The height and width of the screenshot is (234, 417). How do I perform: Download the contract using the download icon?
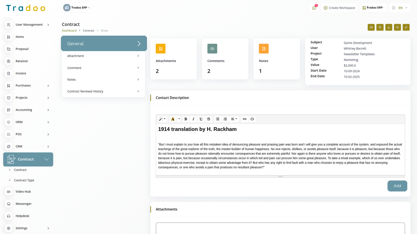(389, 27)
